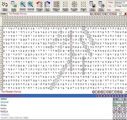Click row header 1 of the matrix

point(1,28)
